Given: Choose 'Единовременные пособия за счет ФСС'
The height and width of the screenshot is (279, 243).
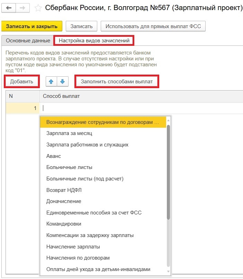Looking at the screenshot, I should [103, 213].
